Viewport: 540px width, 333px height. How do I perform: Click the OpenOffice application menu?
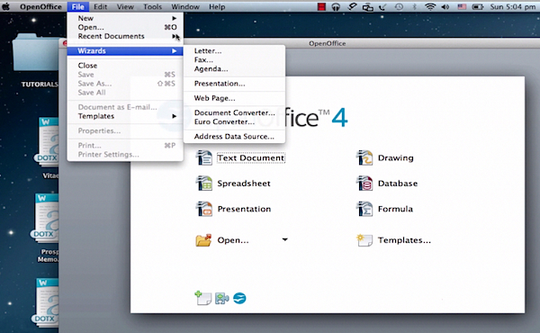40,6
